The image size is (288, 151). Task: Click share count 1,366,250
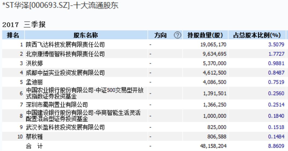tap(214, 105)
